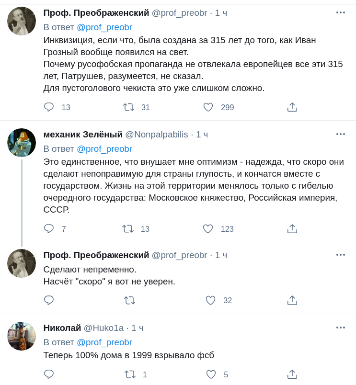
Task: Retweet the "Сделают непременно" tweet
Action: (129, 300)
